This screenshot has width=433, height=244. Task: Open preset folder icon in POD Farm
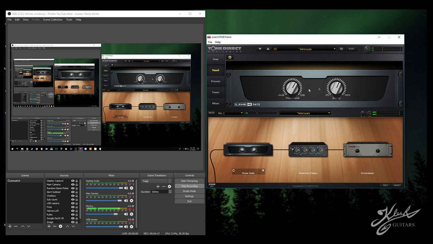click(x=341, y=49)
